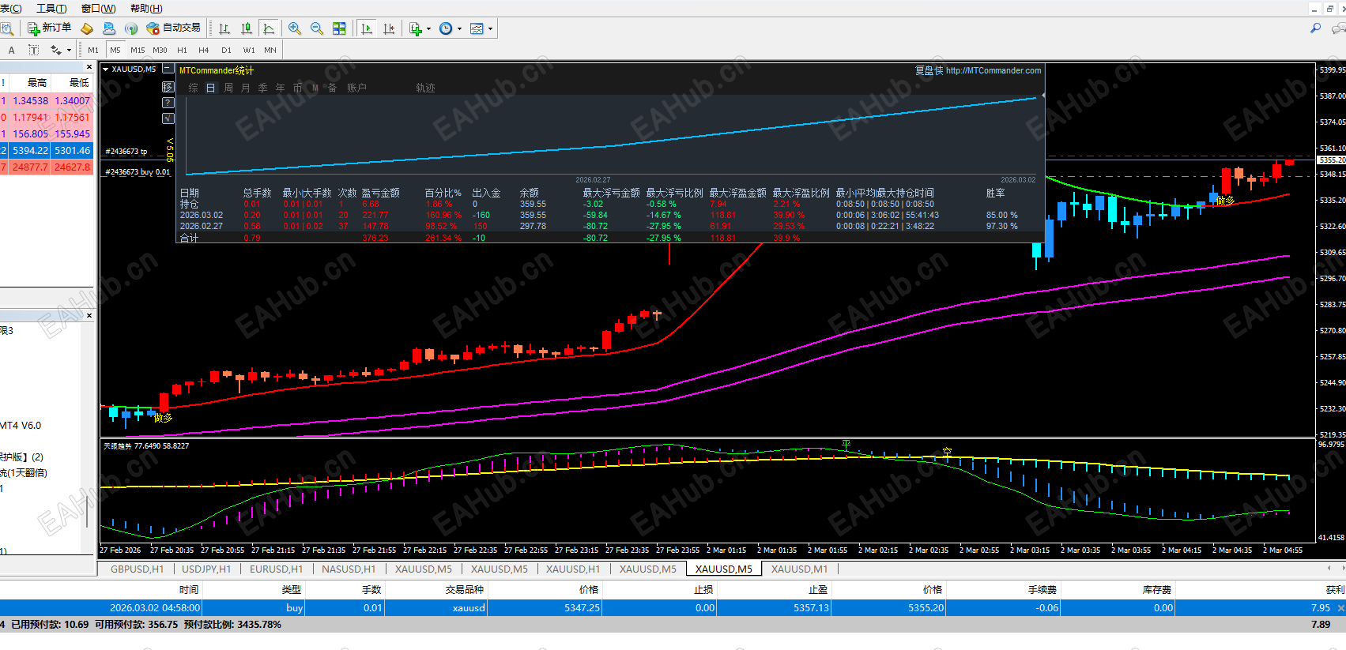The image size is (1346, 650).
Task: Switch to MN timeframe
Action: [270, 50]
